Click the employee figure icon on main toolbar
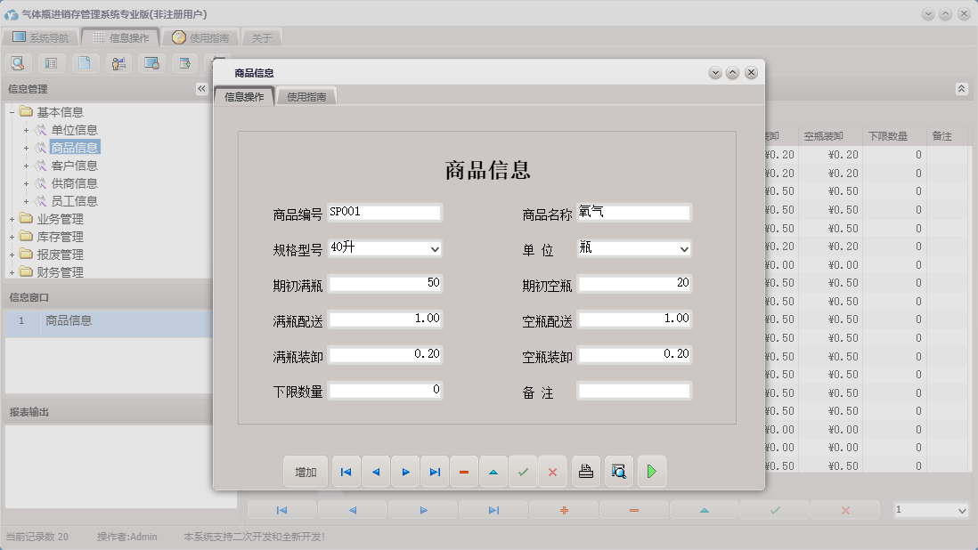This screenshot has width=978, height=550. (x=118, y=63)
